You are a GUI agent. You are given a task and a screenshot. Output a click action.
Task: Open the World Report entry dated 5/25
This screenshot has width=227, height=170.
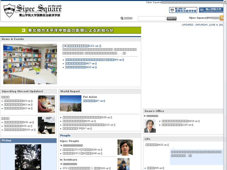[79, 121]
